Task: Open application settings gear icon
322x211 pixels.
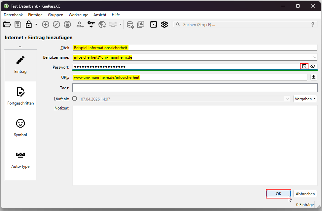Action: pos(164,25)
